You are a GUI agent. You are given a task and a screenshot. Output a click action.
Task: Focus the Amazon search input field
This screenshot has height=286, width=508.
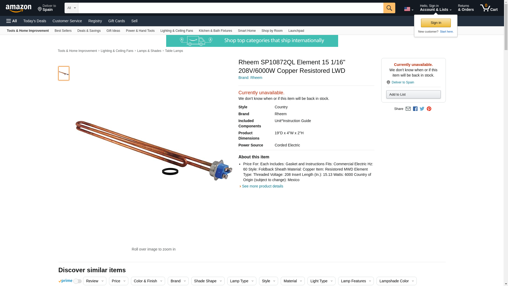point(231,8)
